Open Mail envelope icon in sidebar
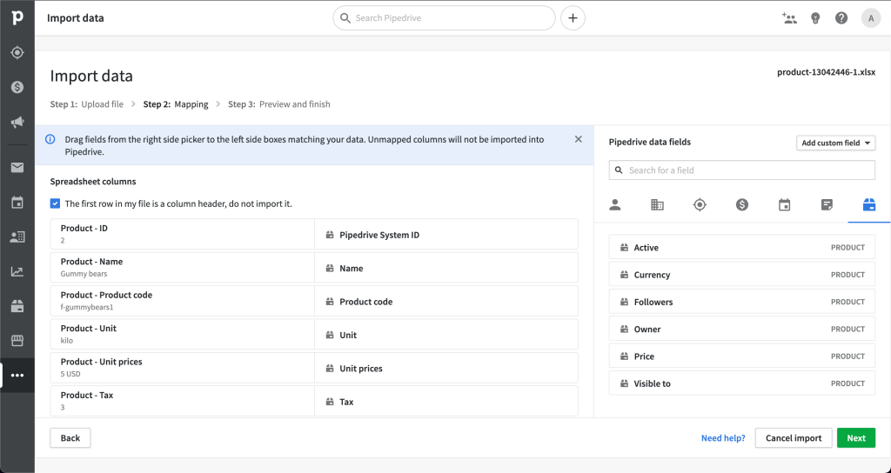Screen dimensions: 891x473 17,168
